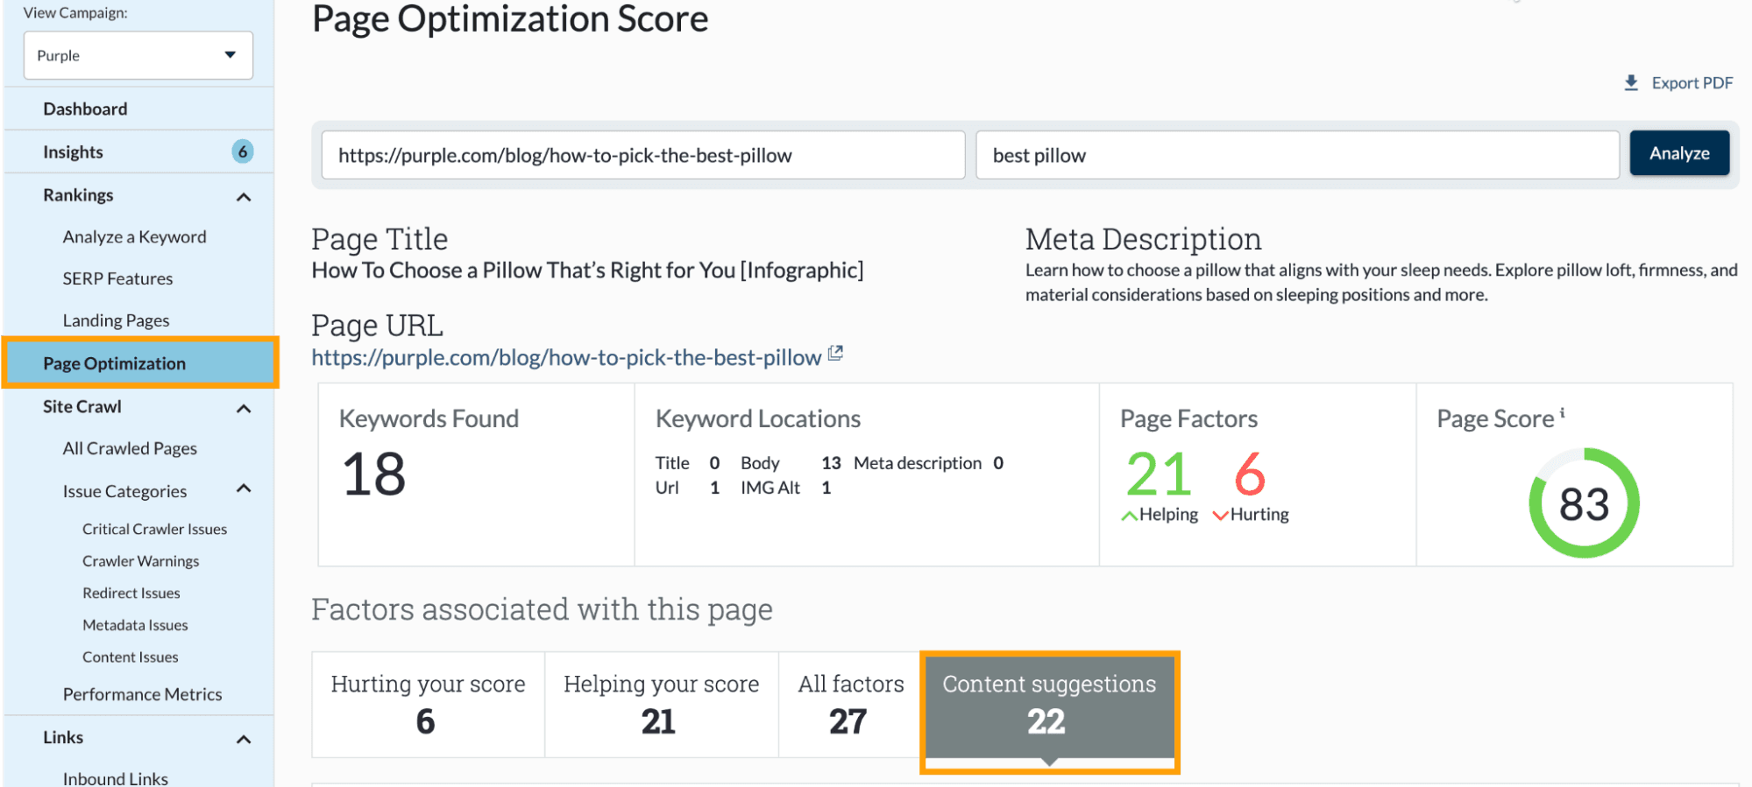The height and width of the screenshot is (787, 1752).
Task: Collapse the Rankings section
Action: click(x=244, y=197)
